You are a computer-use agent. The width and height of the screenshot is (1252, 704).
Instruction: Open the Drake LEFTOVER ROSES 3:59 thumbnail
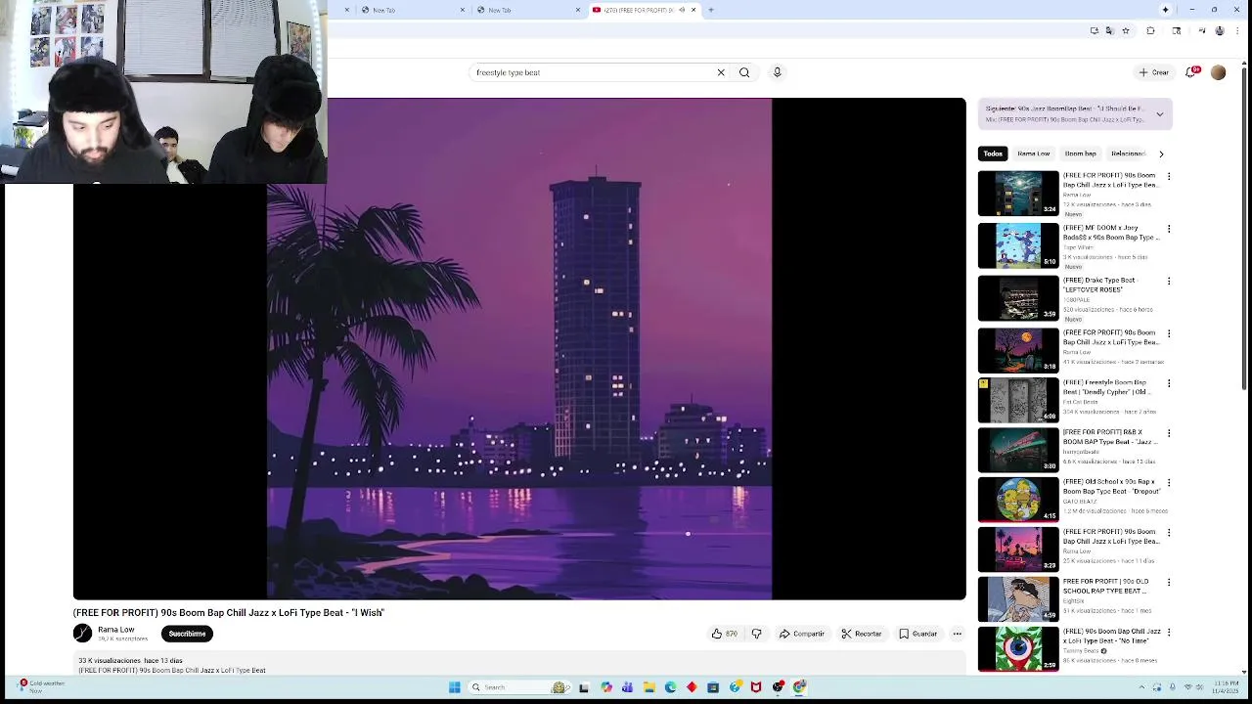1018,298
